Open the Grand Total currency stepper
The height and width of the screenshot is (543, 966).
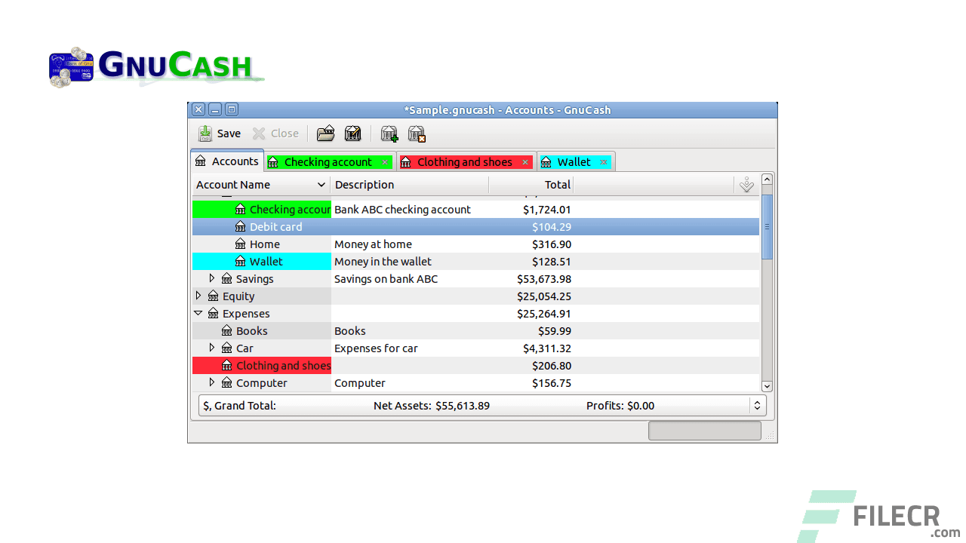pyautogui.click(x=757, y=405)
